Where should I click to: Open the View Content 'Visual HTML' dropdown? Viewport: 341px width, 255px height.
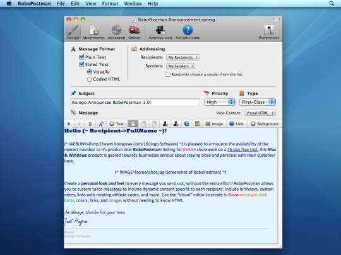260,113
